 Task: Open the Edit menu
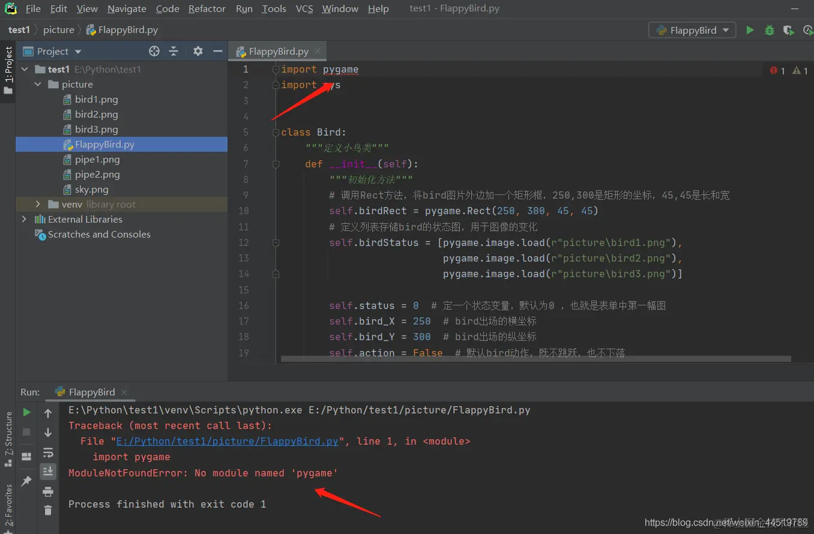click(59, 8)
